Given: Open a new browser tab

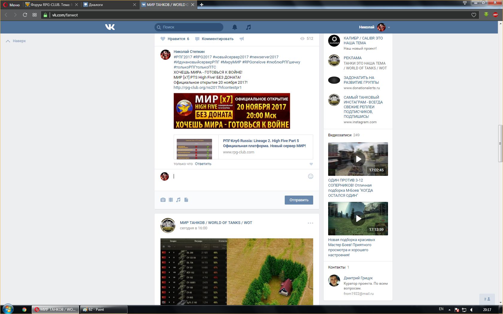Looking at the screenshot, I should [x=201, y=5].
